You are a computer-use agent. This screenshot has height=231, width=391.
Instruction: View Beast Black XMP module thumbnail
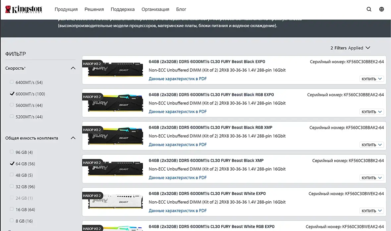tap(115, 169)
